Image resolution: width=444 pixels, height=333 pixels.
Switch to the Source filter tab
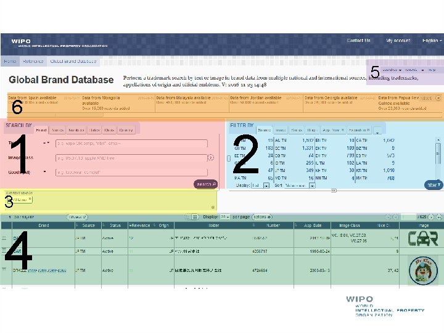[264, 130]
